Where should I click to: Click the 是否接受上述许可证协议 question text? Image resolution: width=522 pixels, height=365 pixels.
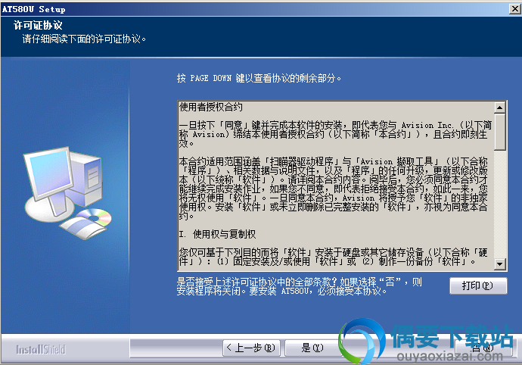[300, 286]
